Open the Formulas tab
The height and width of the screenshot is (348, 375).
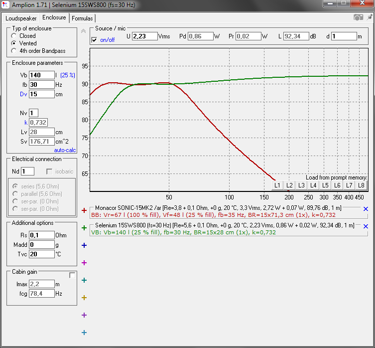pos(82,18)
